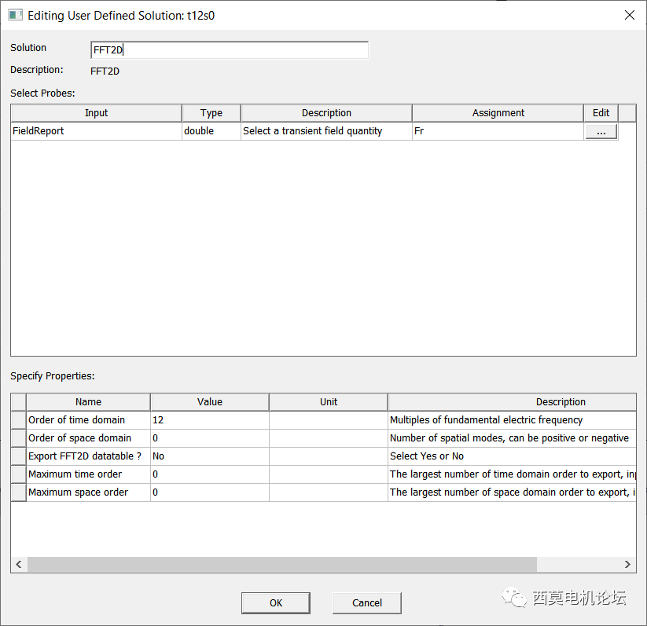Open the FieldReport edit "..." button
The width and height of the screenshot is (647, 626).
pos(600,131)
